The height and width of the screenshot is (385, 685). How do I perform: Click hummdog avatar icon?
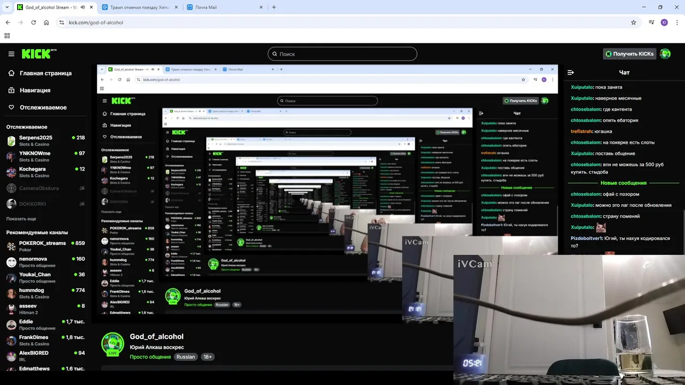tap(11, 294)
